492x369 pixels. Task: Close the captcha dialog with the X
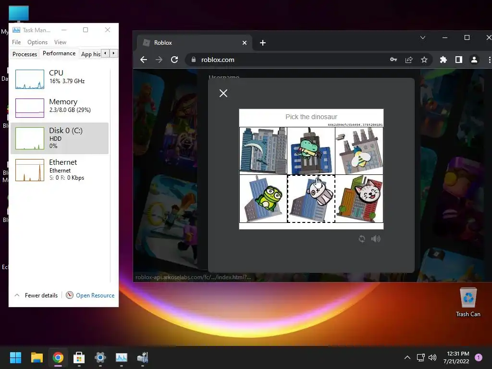(x=223, y=93)
